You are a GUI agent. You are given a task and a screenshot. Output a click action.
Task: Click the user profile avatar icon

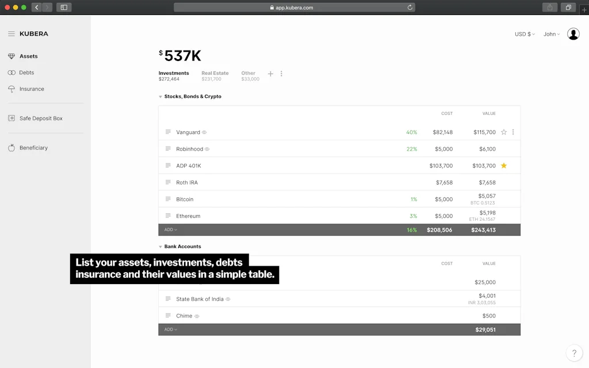tap(573, 34)
